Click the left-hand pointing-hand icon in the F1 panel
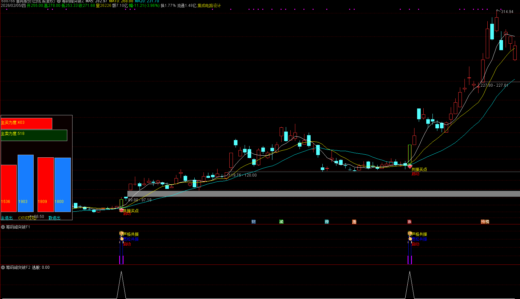 tap(122, 239)
